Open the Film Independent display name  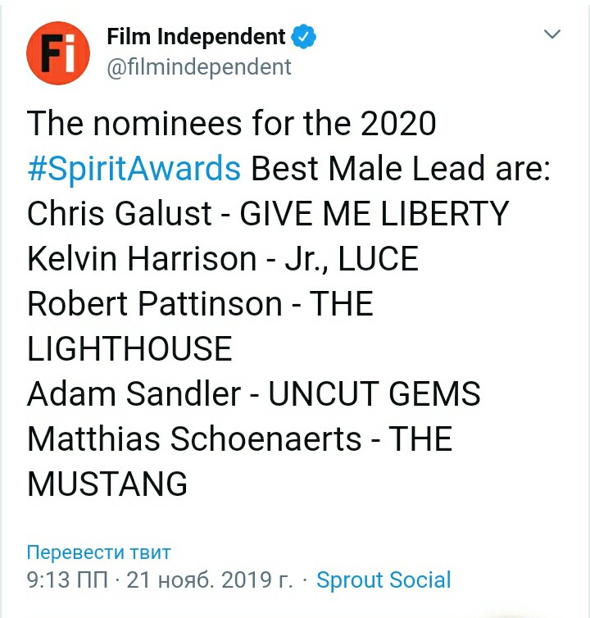(197, 37)
